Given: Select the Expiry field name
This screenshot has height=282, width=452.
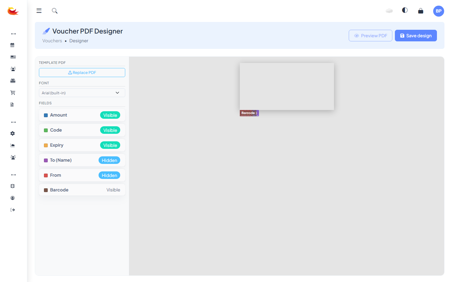Looking at the screenshot, I should (57, 145).
